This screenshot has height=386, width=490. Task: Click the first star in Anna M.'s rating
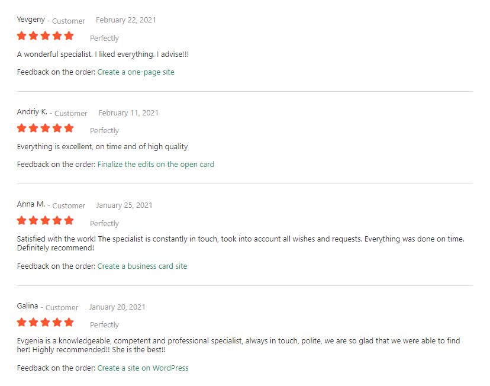coord(21,220)
